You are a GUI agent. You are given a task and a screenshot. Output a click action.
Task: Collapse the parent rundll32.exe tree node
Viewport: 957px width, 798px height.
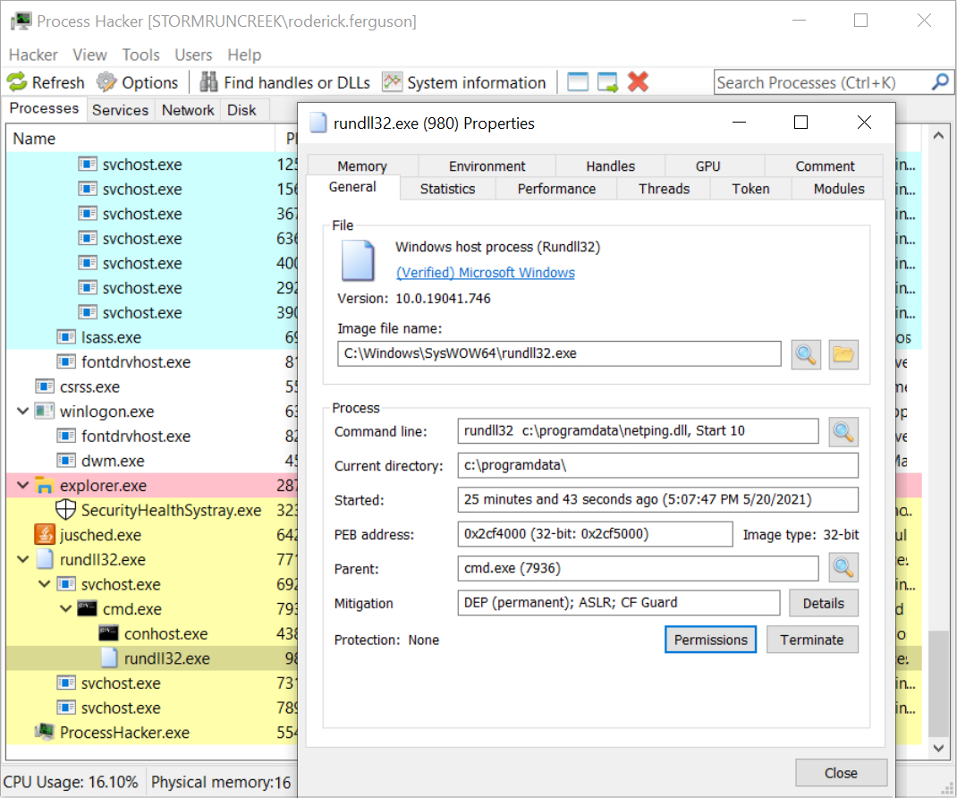22,559
